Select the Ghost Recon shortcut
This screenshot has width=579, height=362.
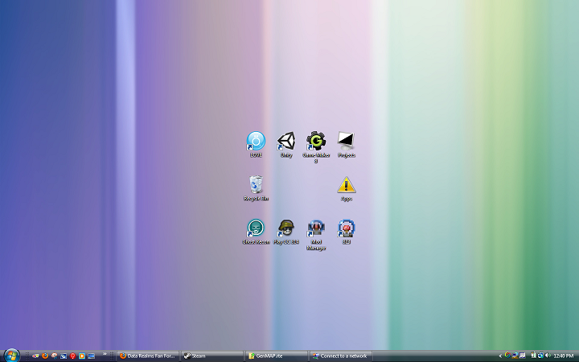point(256,229)
